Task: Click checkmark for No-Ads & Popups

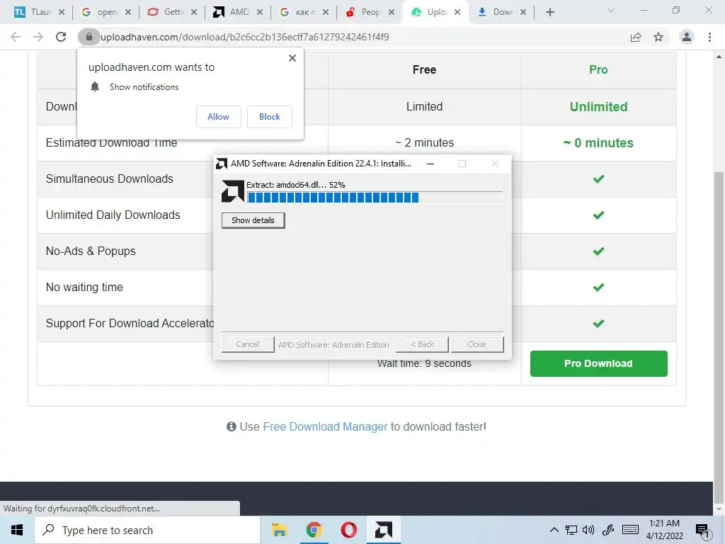Action: (x=599, y=251)
